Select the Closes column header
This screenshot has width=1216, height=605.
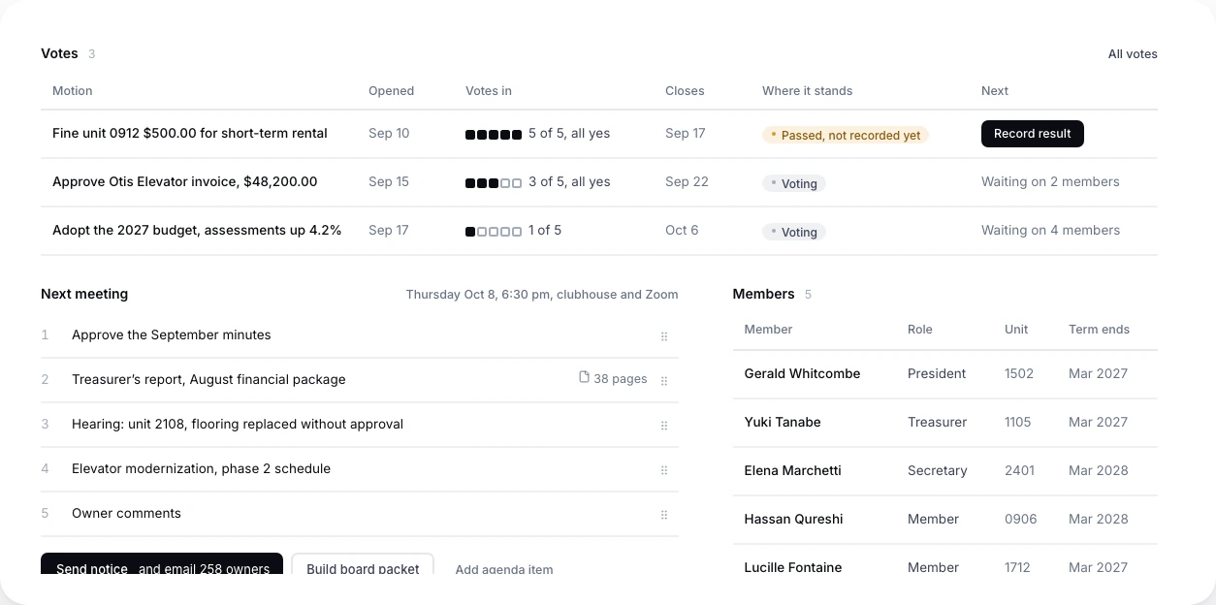(x=685, y=91)
